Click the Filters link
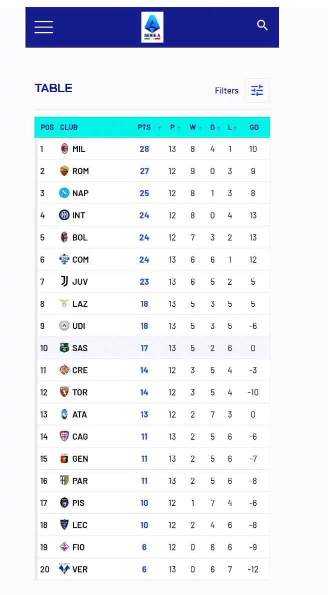328x595 pixels. tap(226, 91)
